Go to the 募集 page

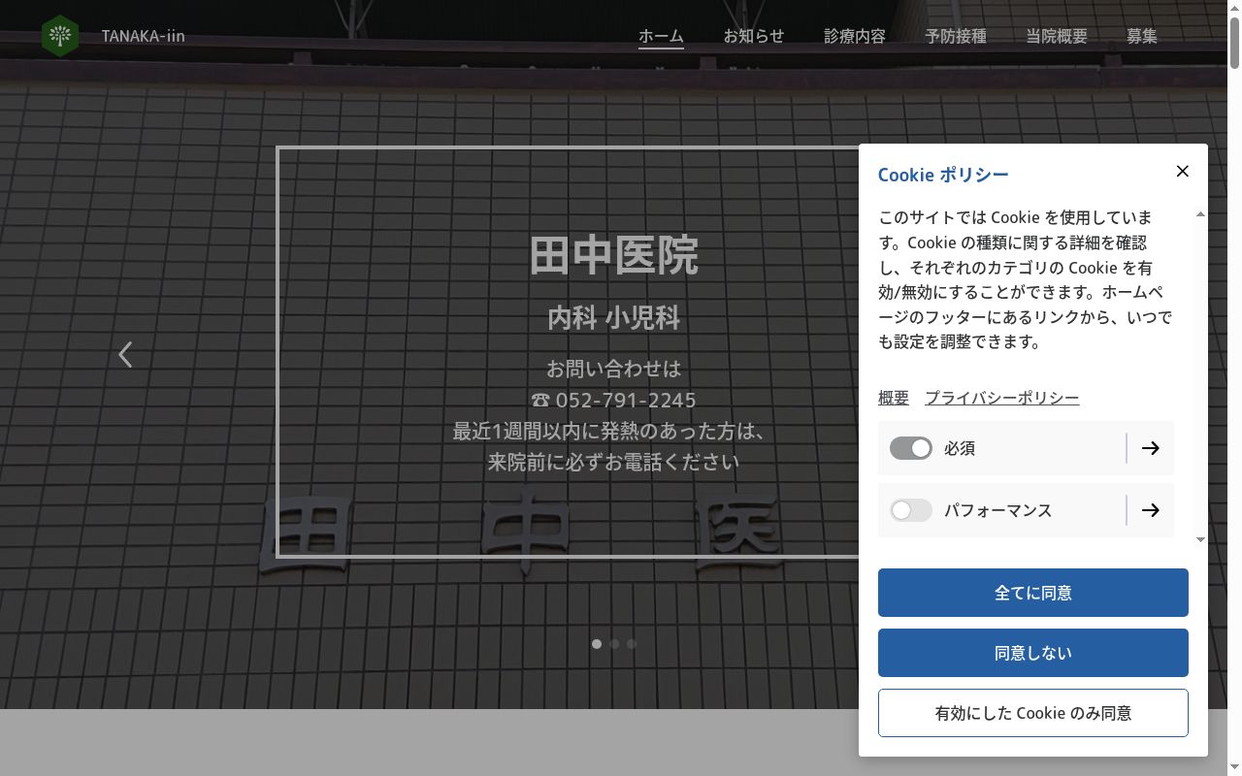tap(1142, 36)
